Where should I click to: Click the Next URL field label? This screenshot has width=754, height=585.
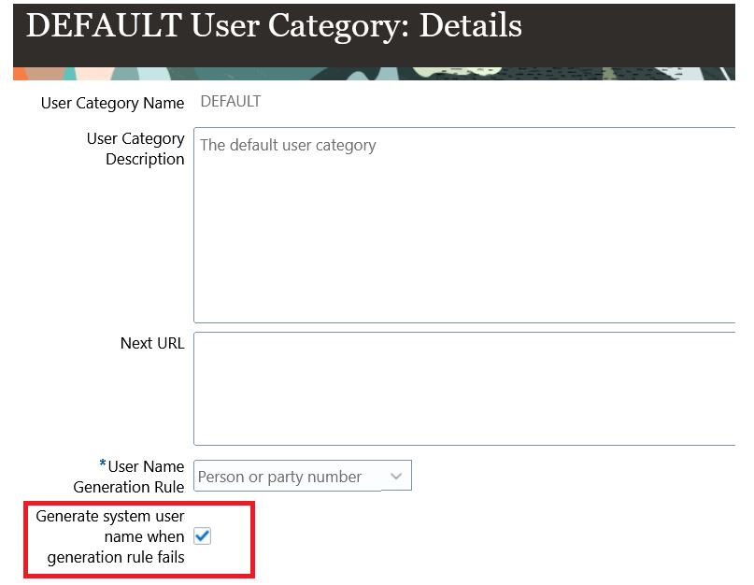click(152, 343)
